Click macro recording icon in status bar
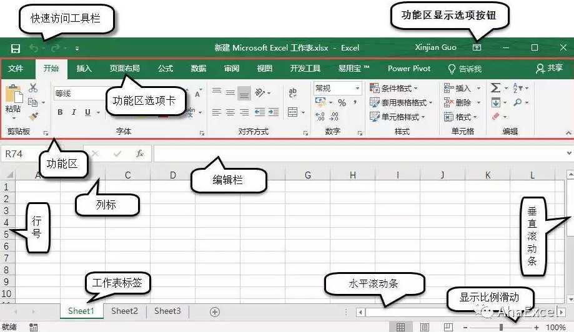This screenshot has width=574, height=332. coord(33,327)
